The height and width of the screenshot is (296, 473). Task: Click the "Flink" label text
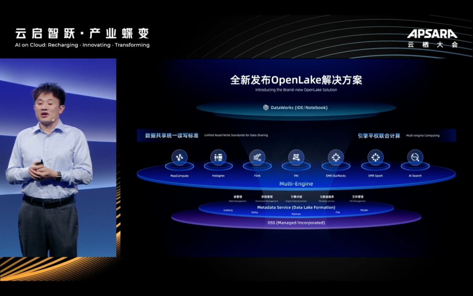point(257,176)
